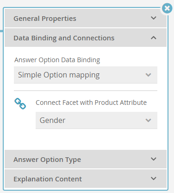Collapse Data Binding section via up chevron
Screen dimensions: 174x193
click(154, 38)
